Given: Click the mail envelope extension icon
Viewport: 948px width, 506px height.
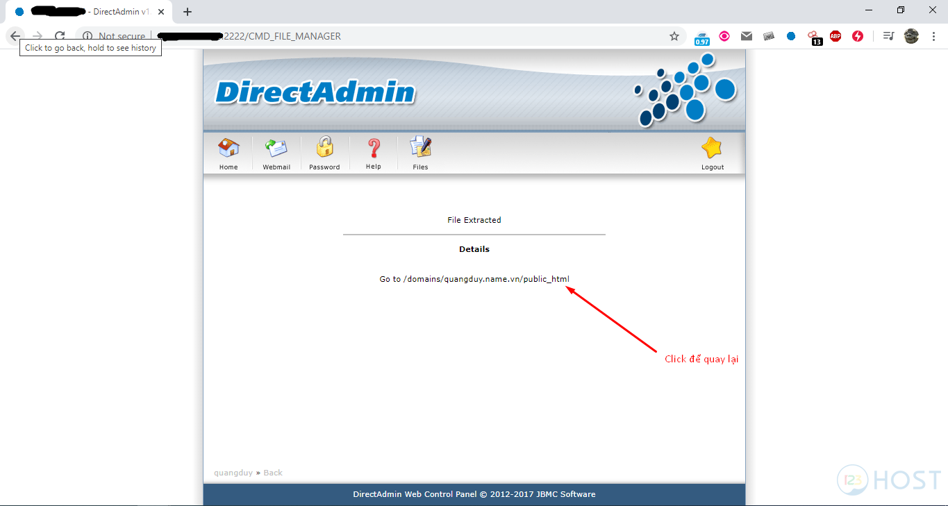Looking at the screenshot, I should coord(747,36).
